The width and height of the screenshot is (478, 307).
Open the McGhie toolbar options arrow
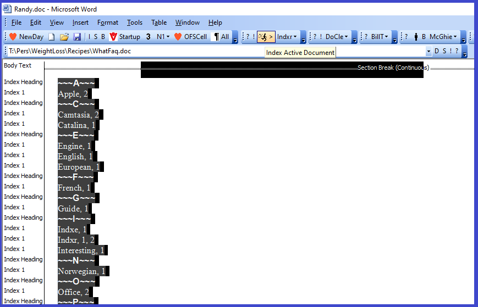pos(463,37)
